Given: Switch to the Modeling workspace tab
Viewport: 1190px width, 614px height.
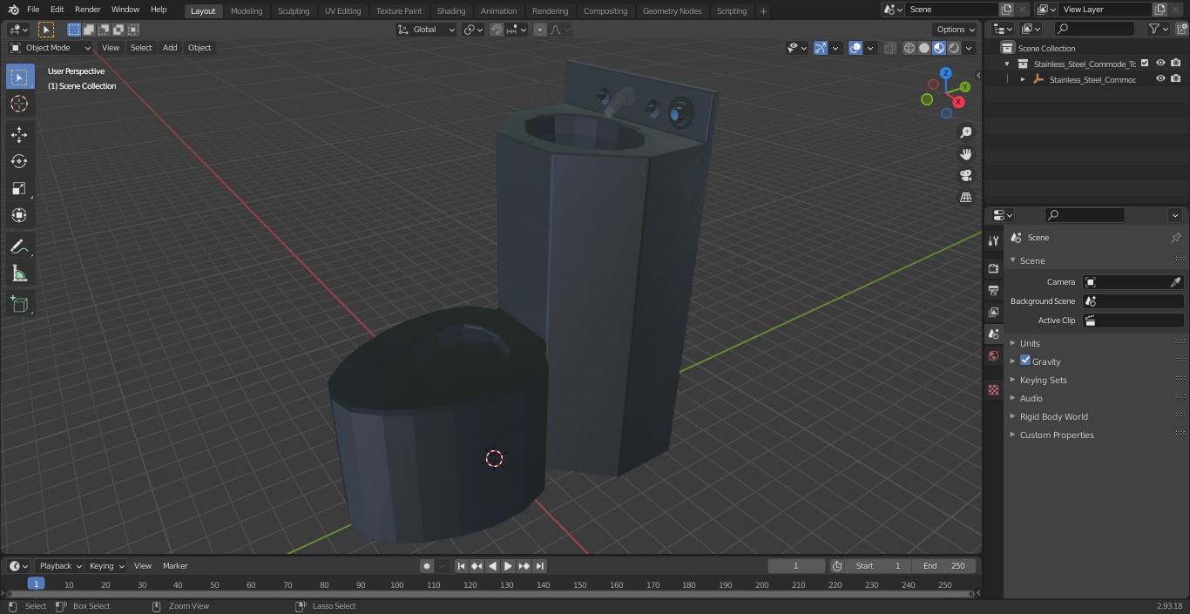Looking at the screenshot, I should [x=247, y=11].
